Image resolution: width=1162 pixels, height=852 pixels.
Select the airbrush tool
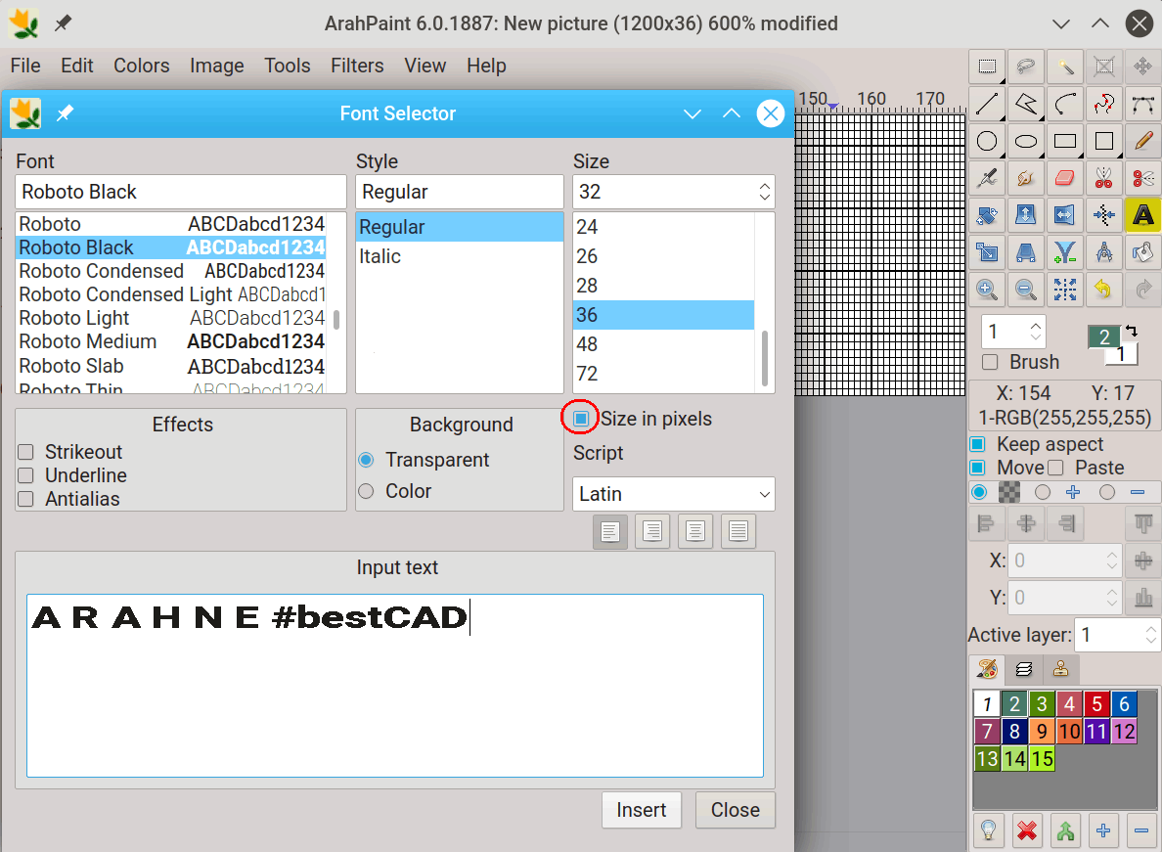pyautogui.click(x=987, y=178)
